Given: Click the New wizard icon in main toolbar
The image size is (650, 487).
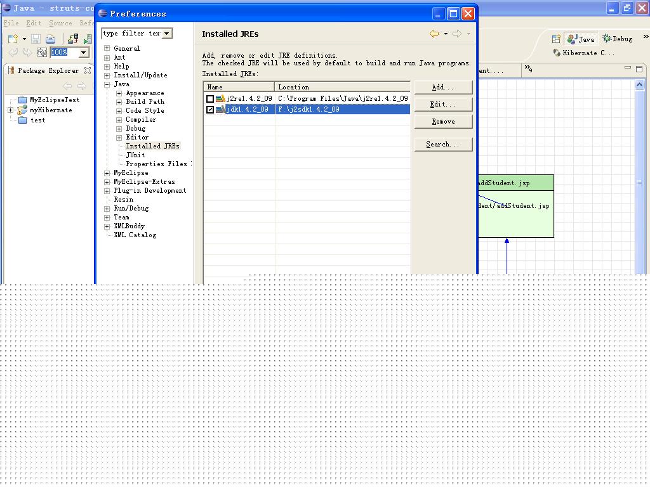Looking at the screenshot, I should tap(13, 39).
